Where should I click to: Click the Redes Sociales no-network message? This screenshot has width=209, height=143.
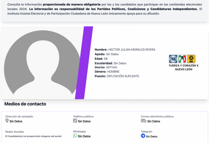click(33, 136)
